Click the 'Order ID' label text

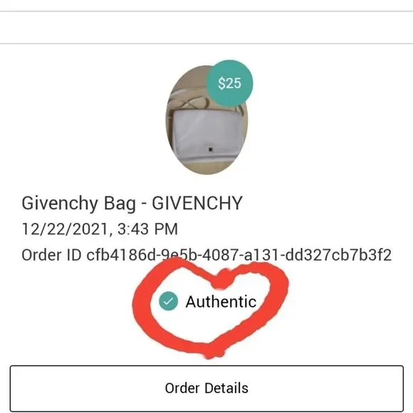pyautogui.click(x=51, y=255)
